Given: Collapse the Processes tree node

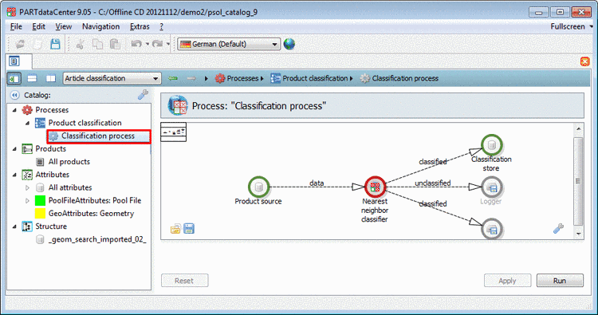Looking at the screenshot, I should click(x=14, y=110).
